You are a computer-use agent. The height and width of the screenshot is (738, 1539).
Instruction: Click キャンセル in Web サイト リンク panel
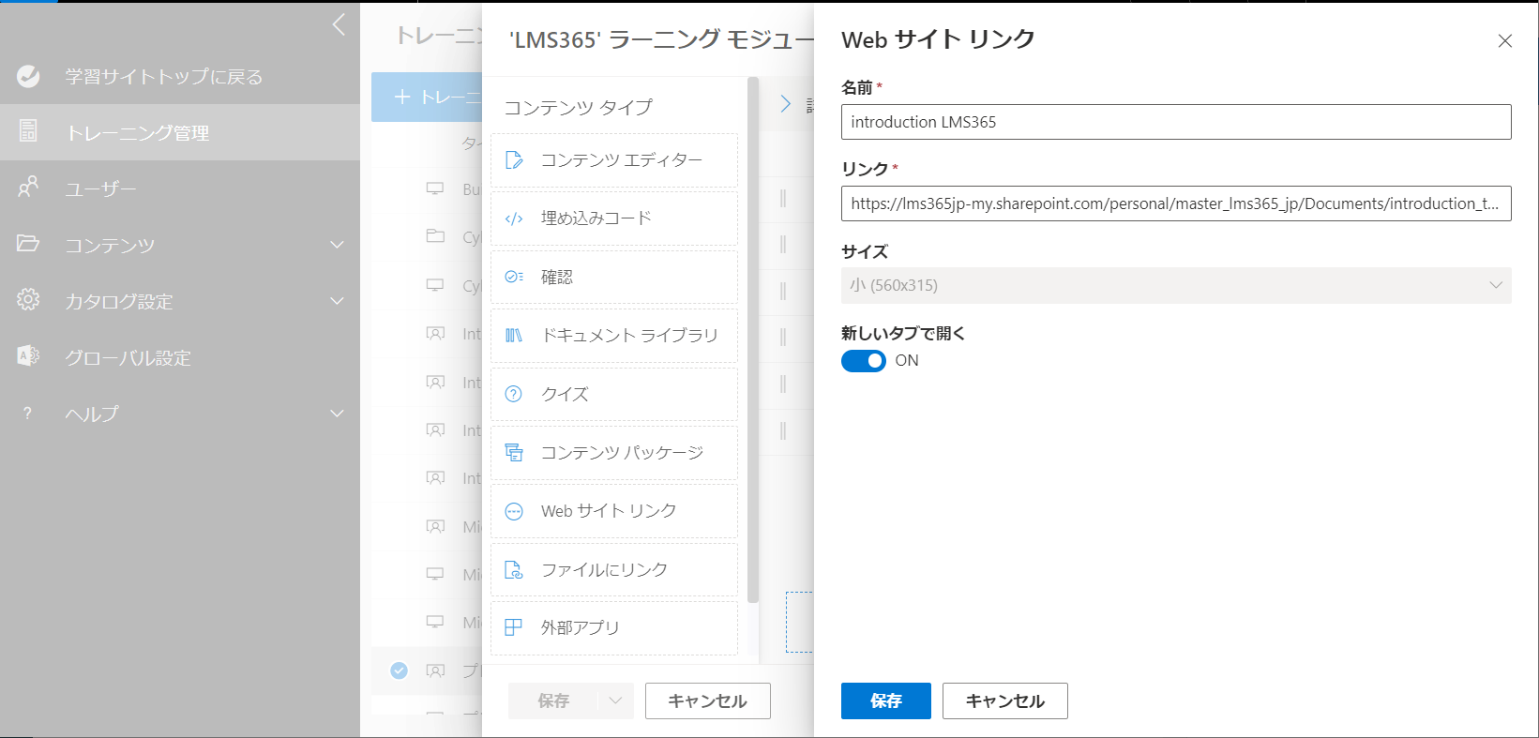pyautogui.click(x=1005, y=700)
